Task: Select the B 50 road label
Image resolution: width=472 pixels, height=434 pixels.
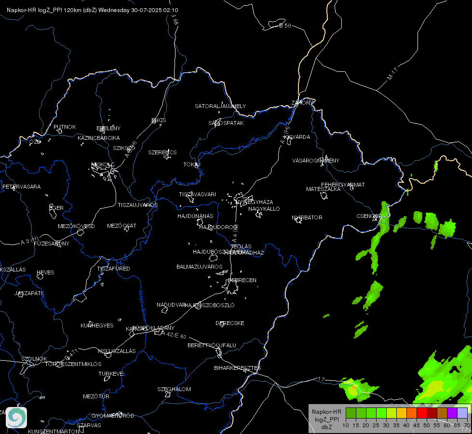Action: [285, 26]
